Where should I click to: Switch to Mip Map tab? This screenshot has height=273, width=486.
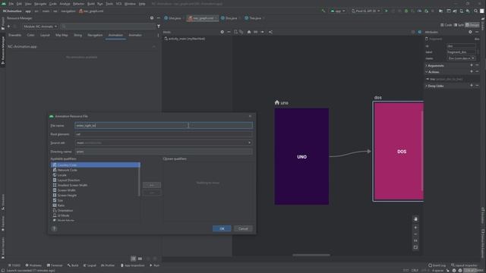(x=62, y=35)
